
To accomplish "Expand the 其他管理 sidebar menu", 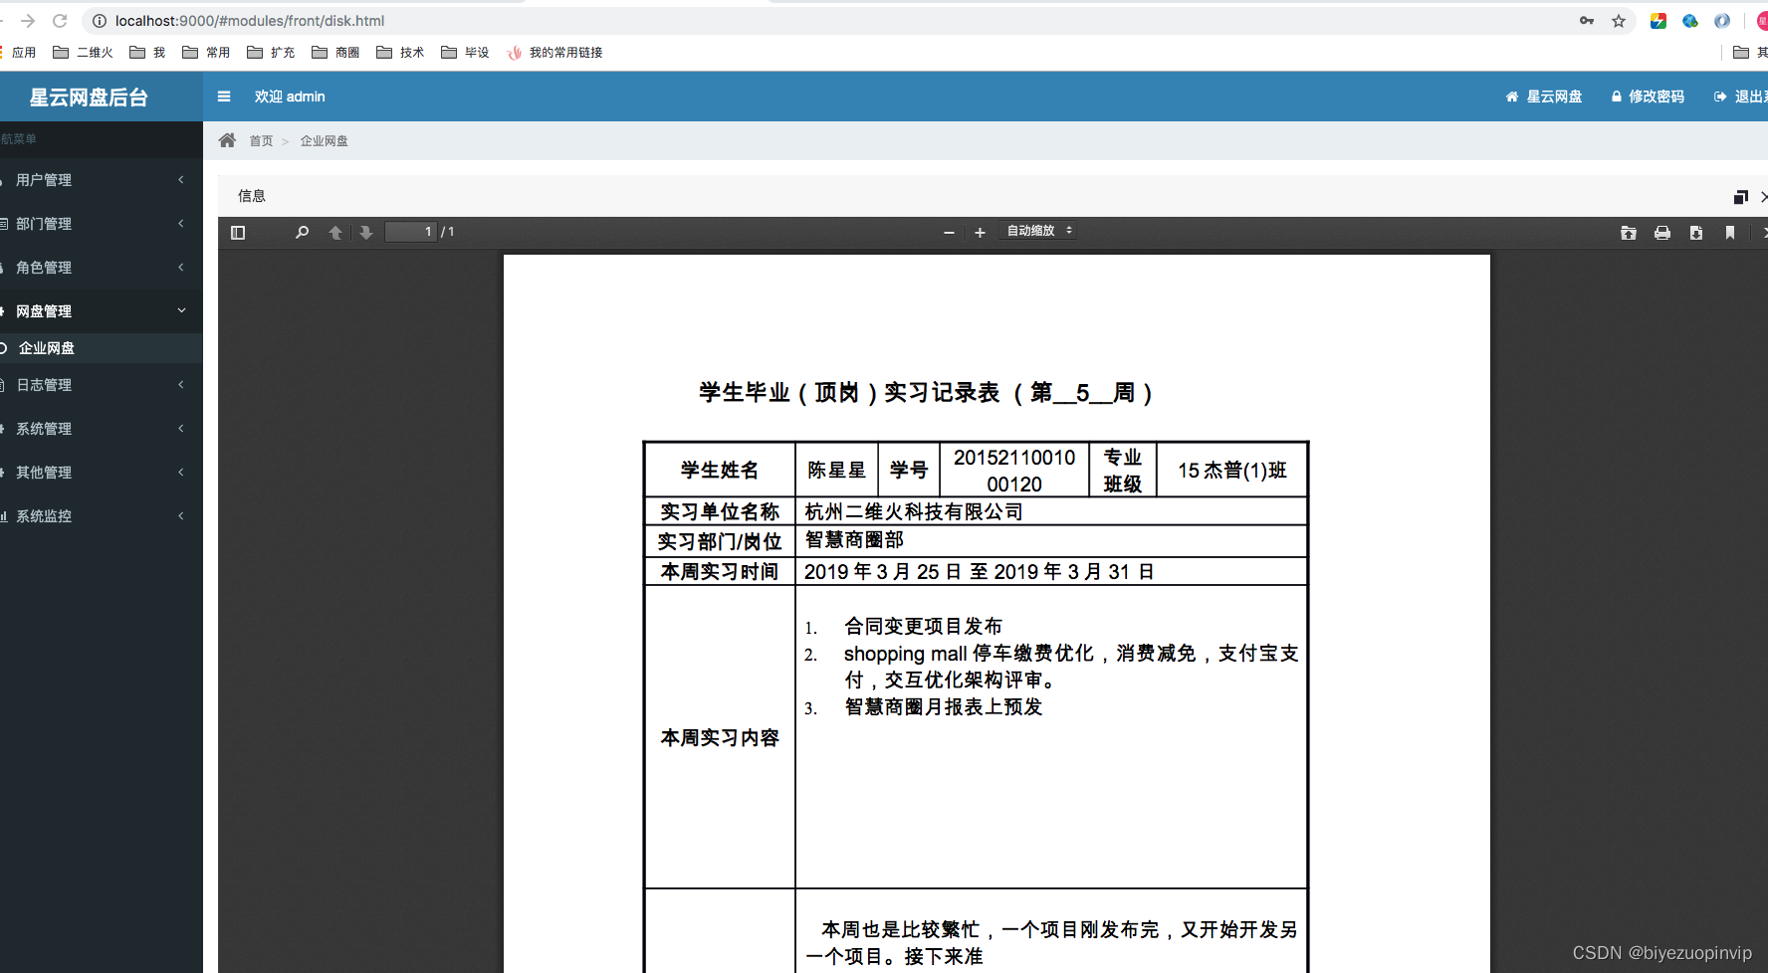I will tap(102, 473).
